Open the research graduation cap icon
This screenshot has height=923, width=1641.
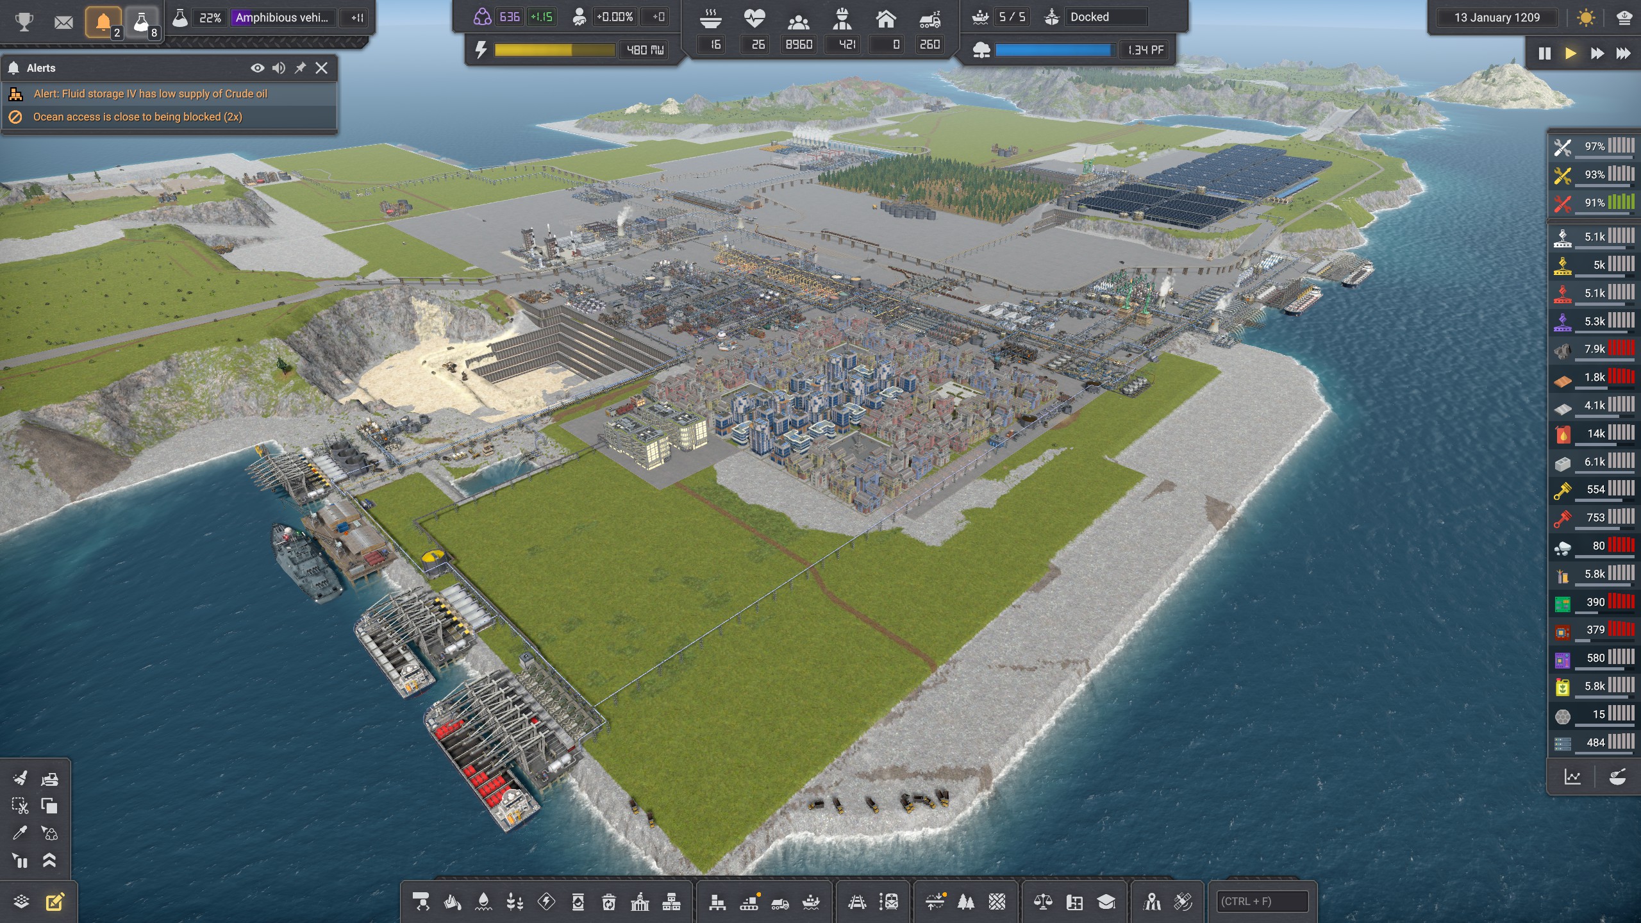1106,902
